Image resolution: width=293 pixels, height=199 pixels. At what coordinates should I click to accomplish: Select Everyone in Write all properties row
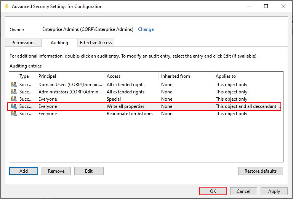pyautogui.click(x=48, y=106)
